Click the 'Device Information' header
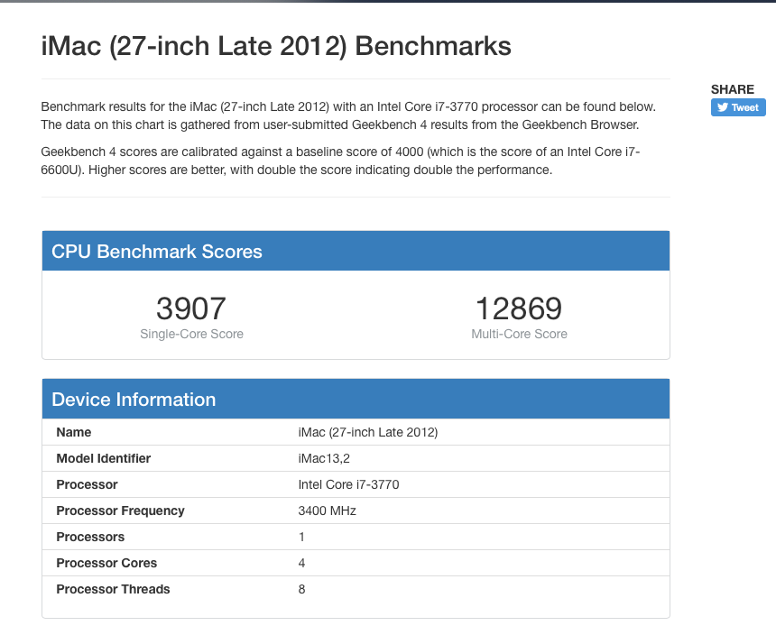The image size is (776, 644). click(134, 400)
